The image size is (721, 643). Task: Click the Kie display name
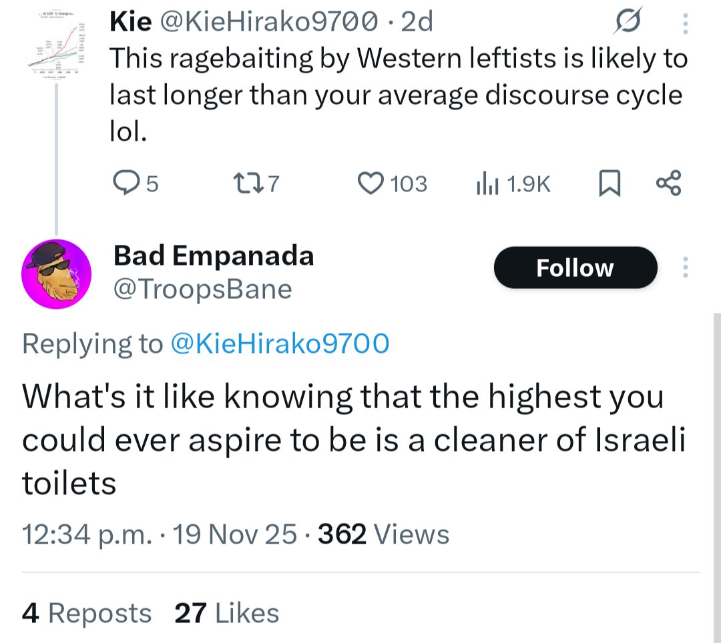(130, 23)
